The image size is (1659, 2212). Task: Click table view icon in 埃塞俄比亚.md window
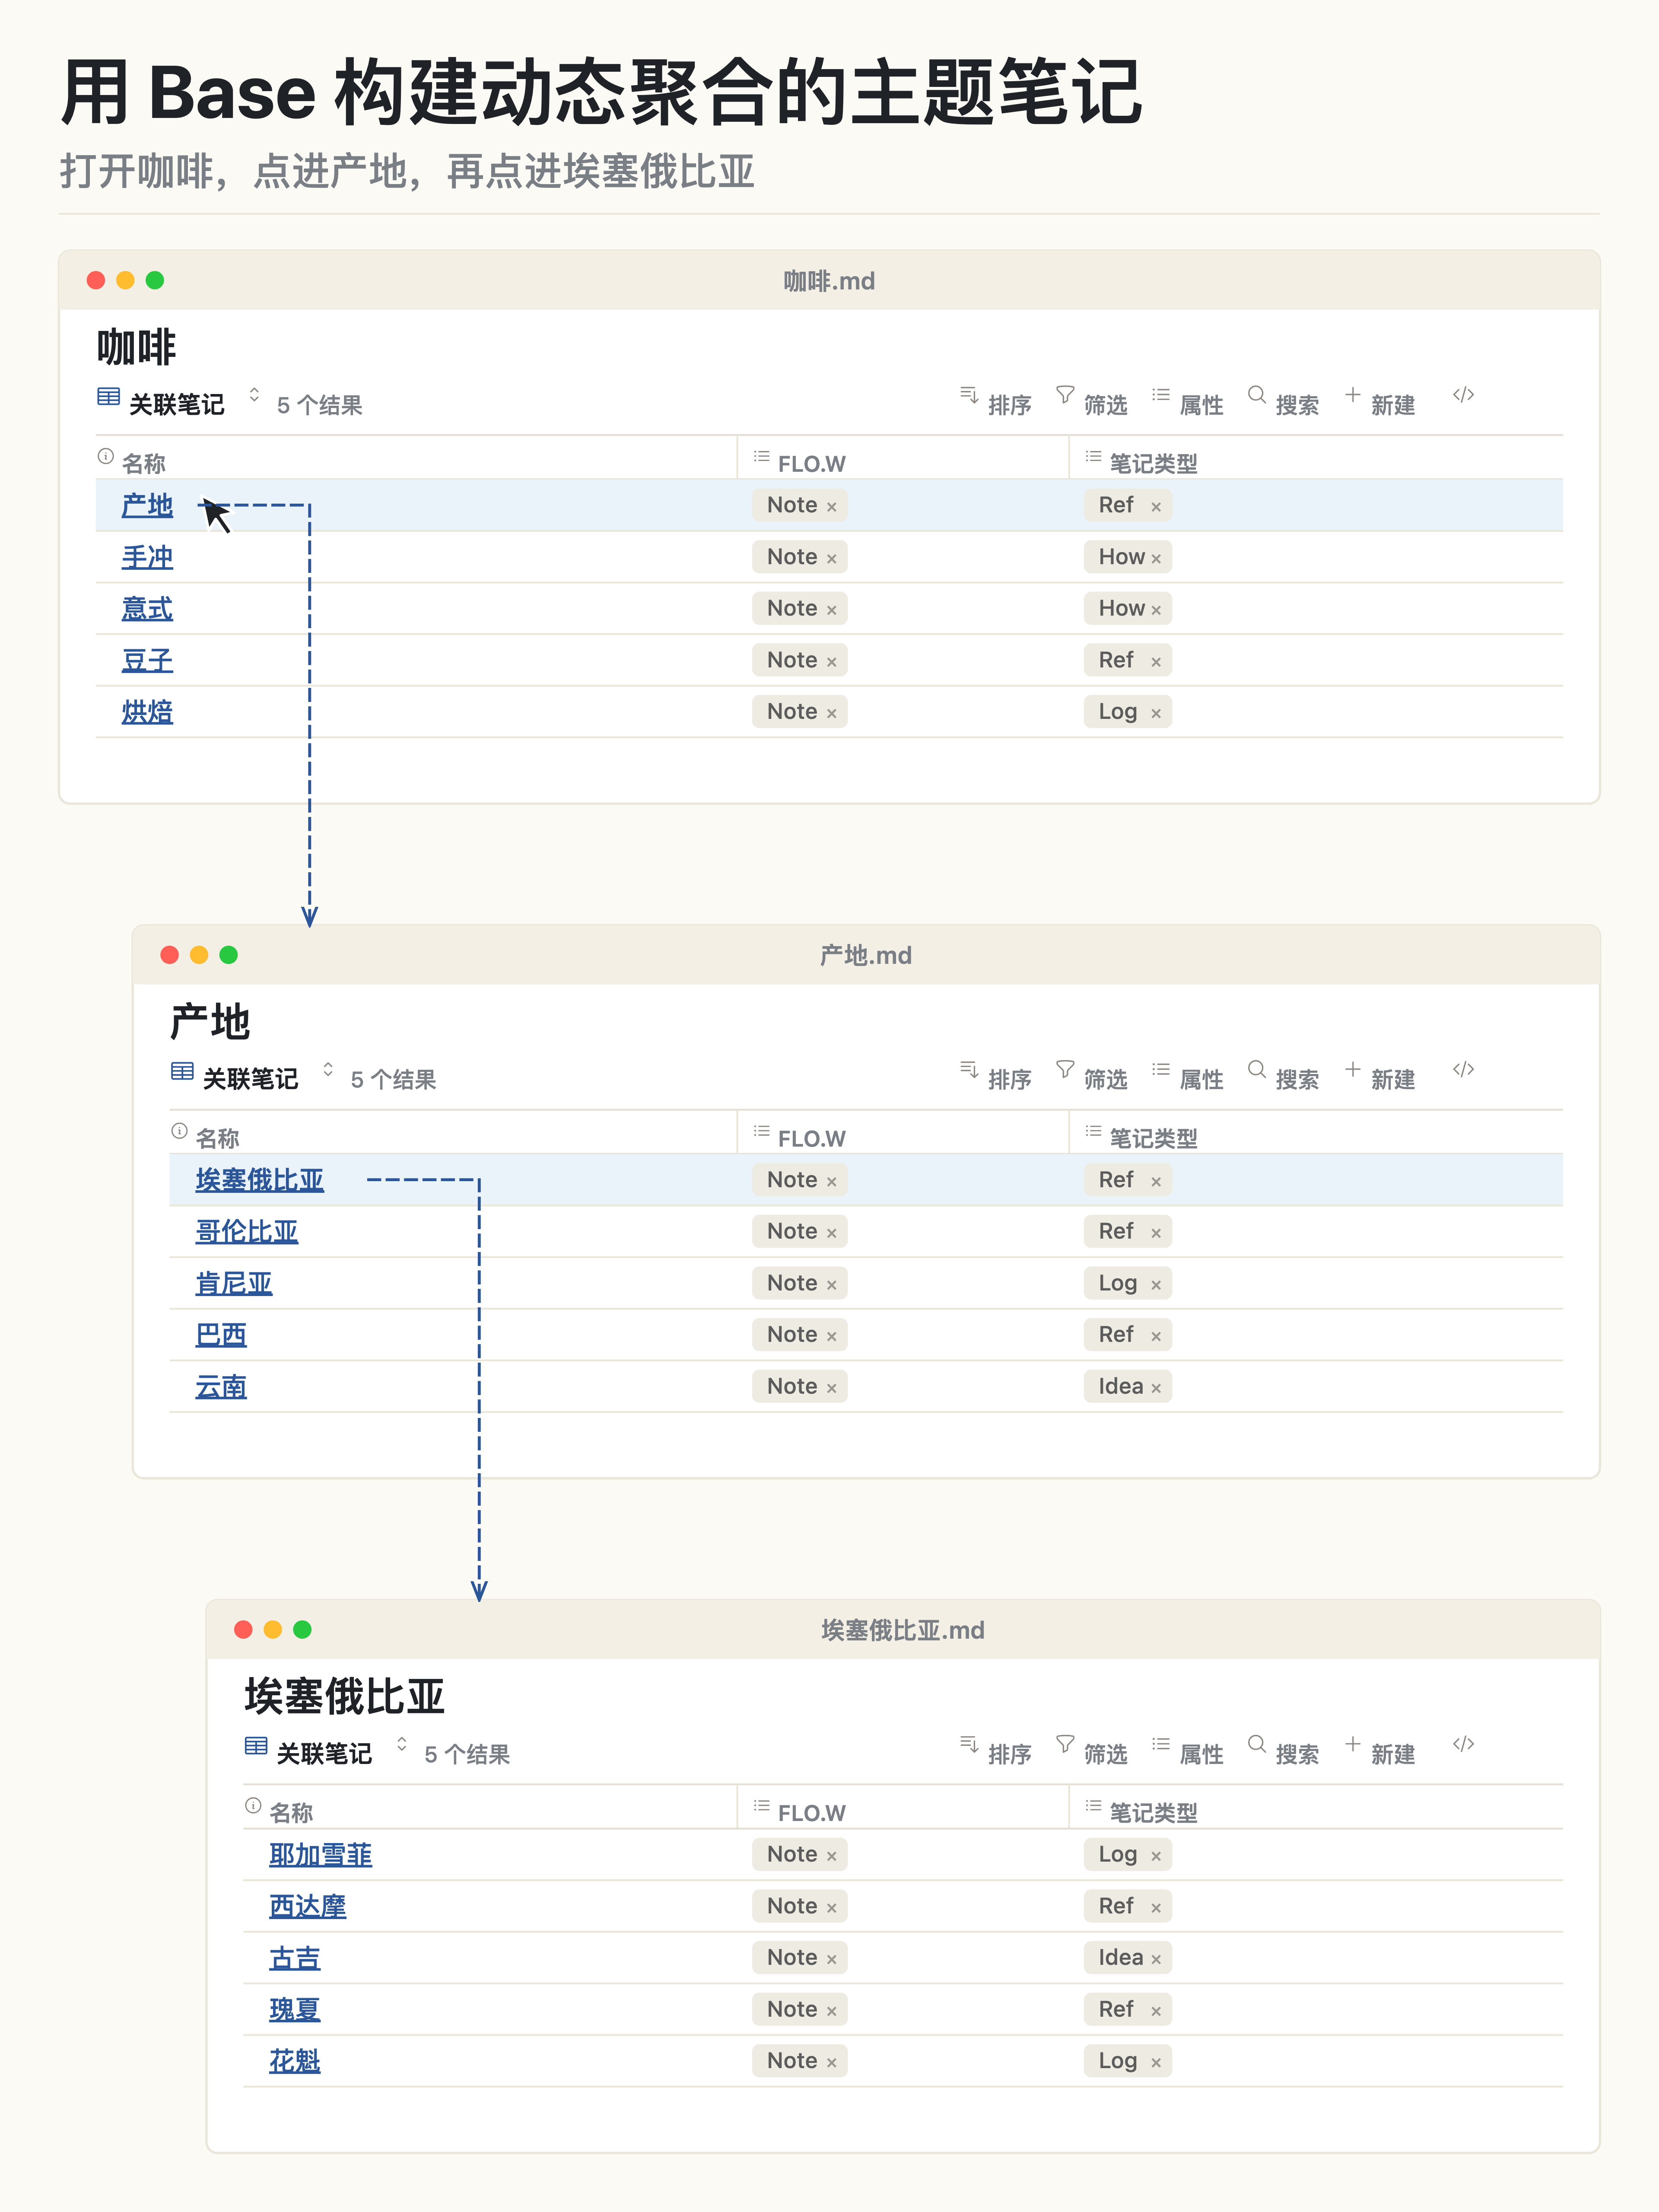[256, 1746]
